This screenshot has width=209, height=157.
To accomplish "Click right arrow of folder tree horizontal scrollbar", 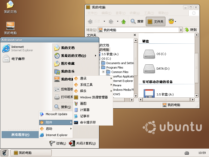I will pyautogui.click(x=132, y=100).
